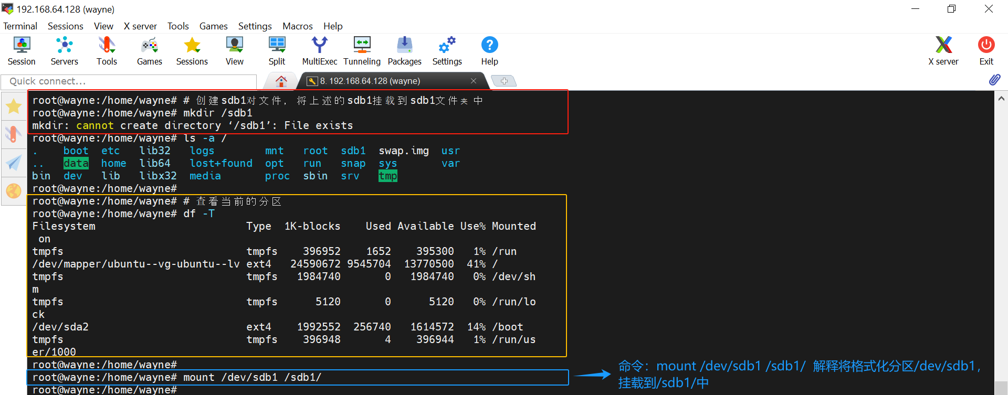Click the Quick connect input field

129,81
